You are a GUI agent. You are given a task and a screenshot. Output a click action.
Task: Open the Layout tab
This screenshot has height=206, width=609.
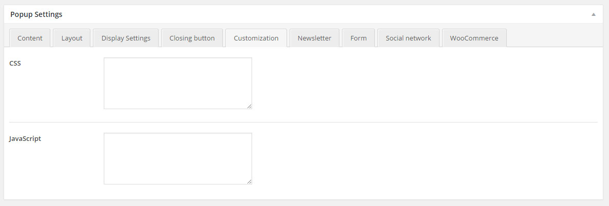point(72,38)
